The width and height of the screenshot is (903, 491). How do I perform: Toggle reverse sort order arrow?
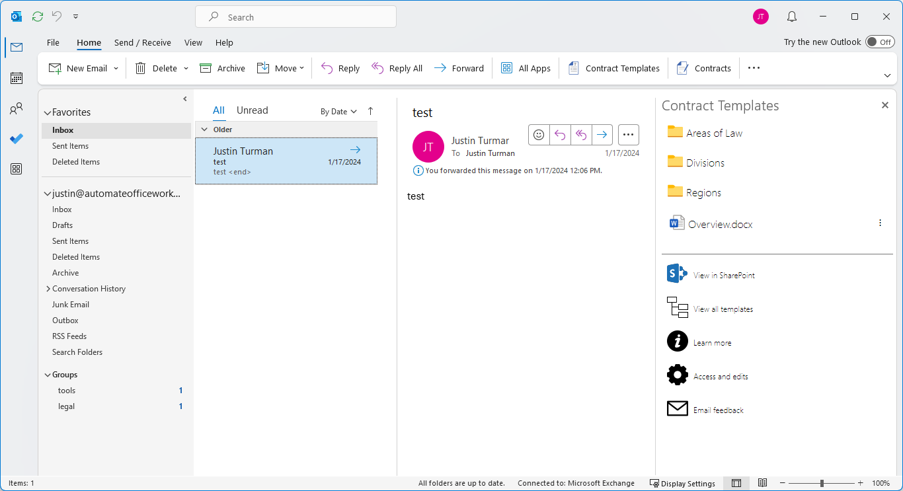tap(370, 111)
